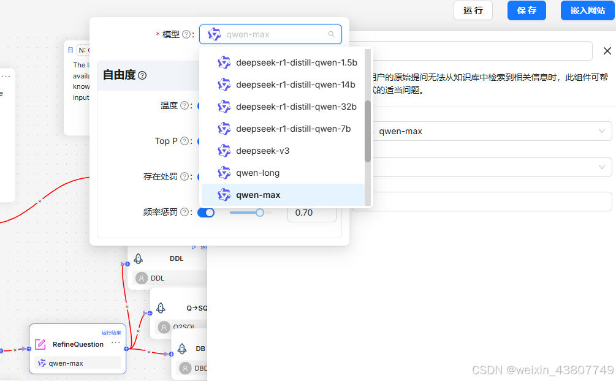
Task: Click help icon next to 存在处罚
Action: [184, 177]
